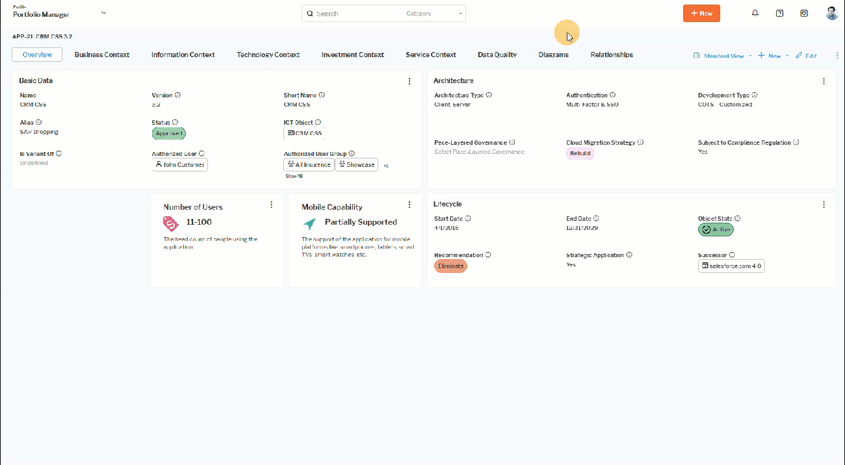Open the search Category dropdown

(434, 14)
